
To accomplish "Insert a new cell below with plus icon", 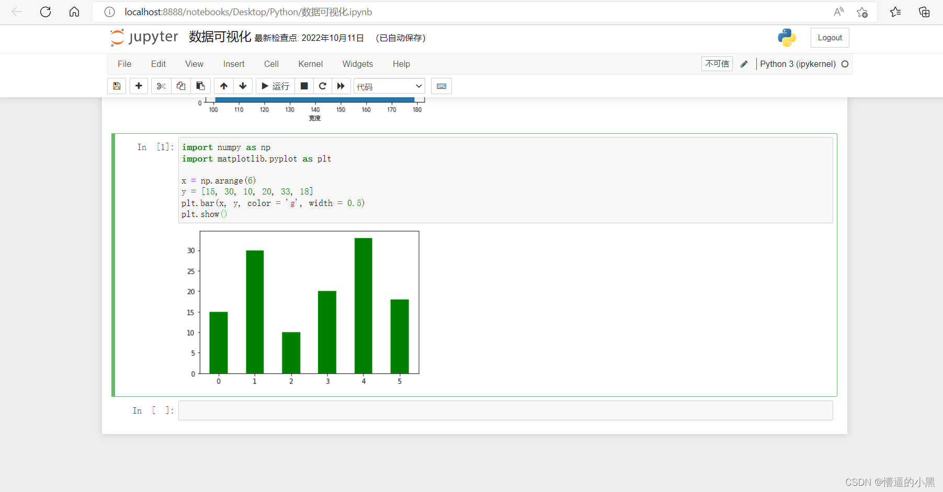I will 139,86.
